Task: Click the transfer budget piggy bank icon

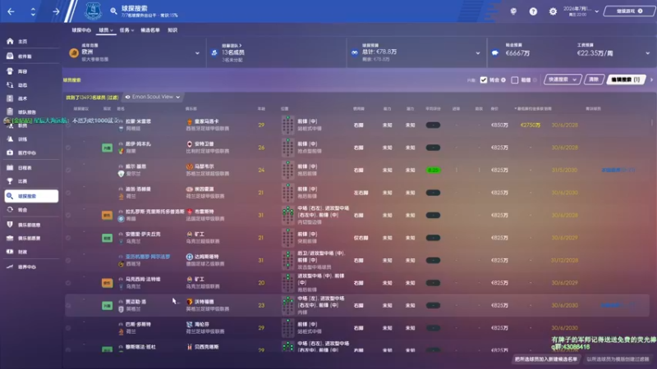Action: pyautogui.click(x=495, y=52)
